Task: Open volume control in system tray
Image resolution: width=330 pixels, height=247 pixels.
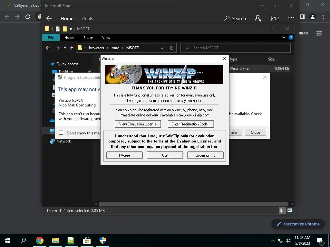Action: [288, 241]
